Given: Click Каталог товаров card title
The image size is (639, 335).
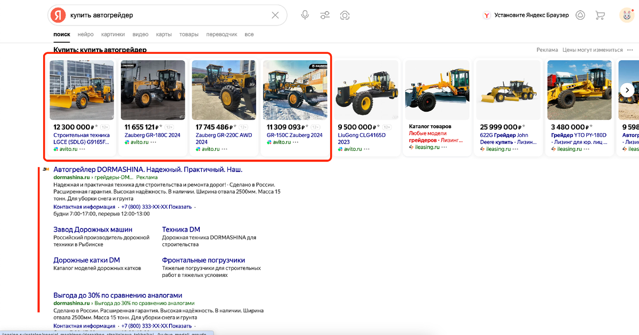Looking at the screenshot, I should tap(430, 126).
